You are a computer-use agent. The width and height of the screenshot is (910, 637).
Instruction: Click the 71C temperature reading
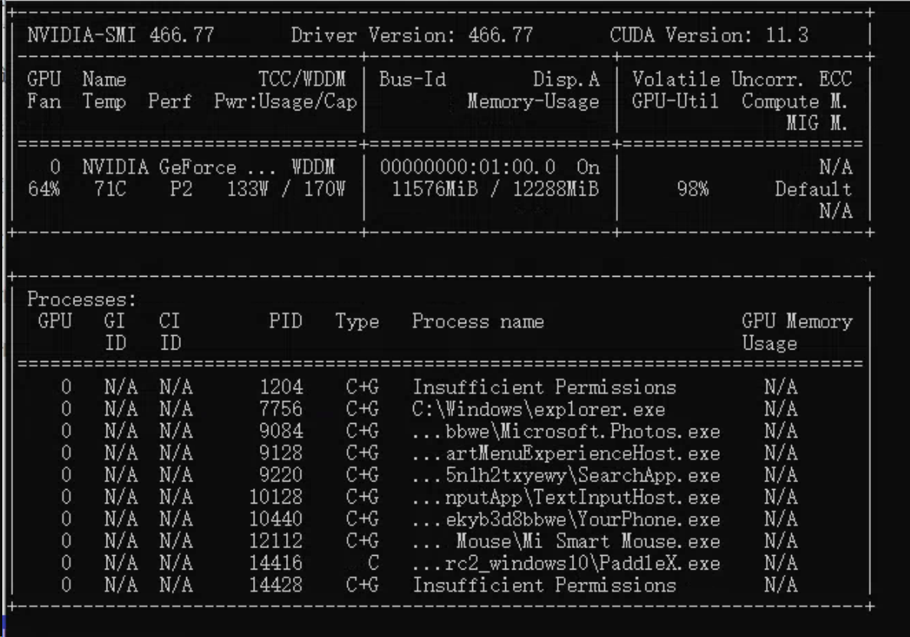[110, 189]
